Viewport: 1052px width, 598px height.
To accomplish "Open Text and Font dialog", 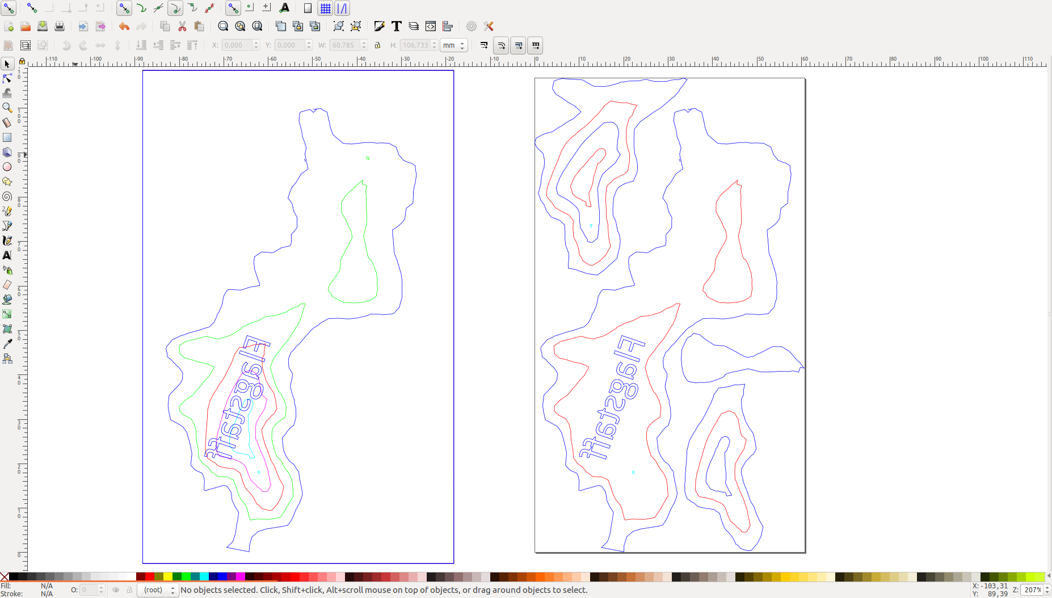I will click(x=397, y=26).
